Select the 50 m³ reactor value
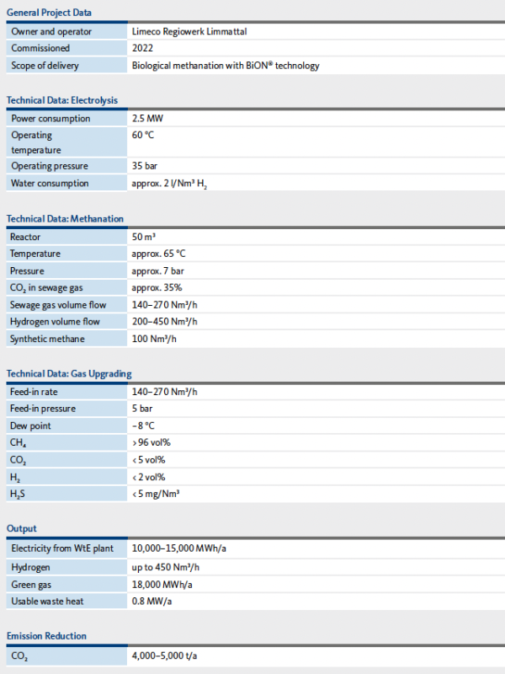Screen dimensions: 505x674 tap(145, 237)
